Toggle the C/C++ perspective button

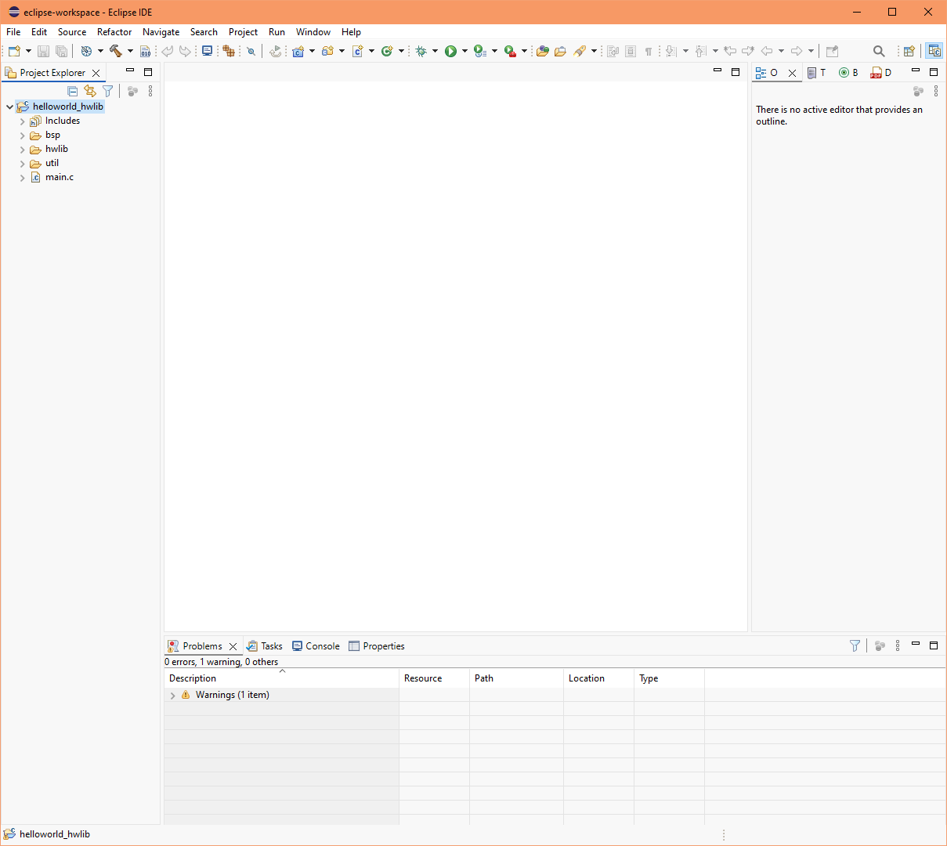click(934, 51)
